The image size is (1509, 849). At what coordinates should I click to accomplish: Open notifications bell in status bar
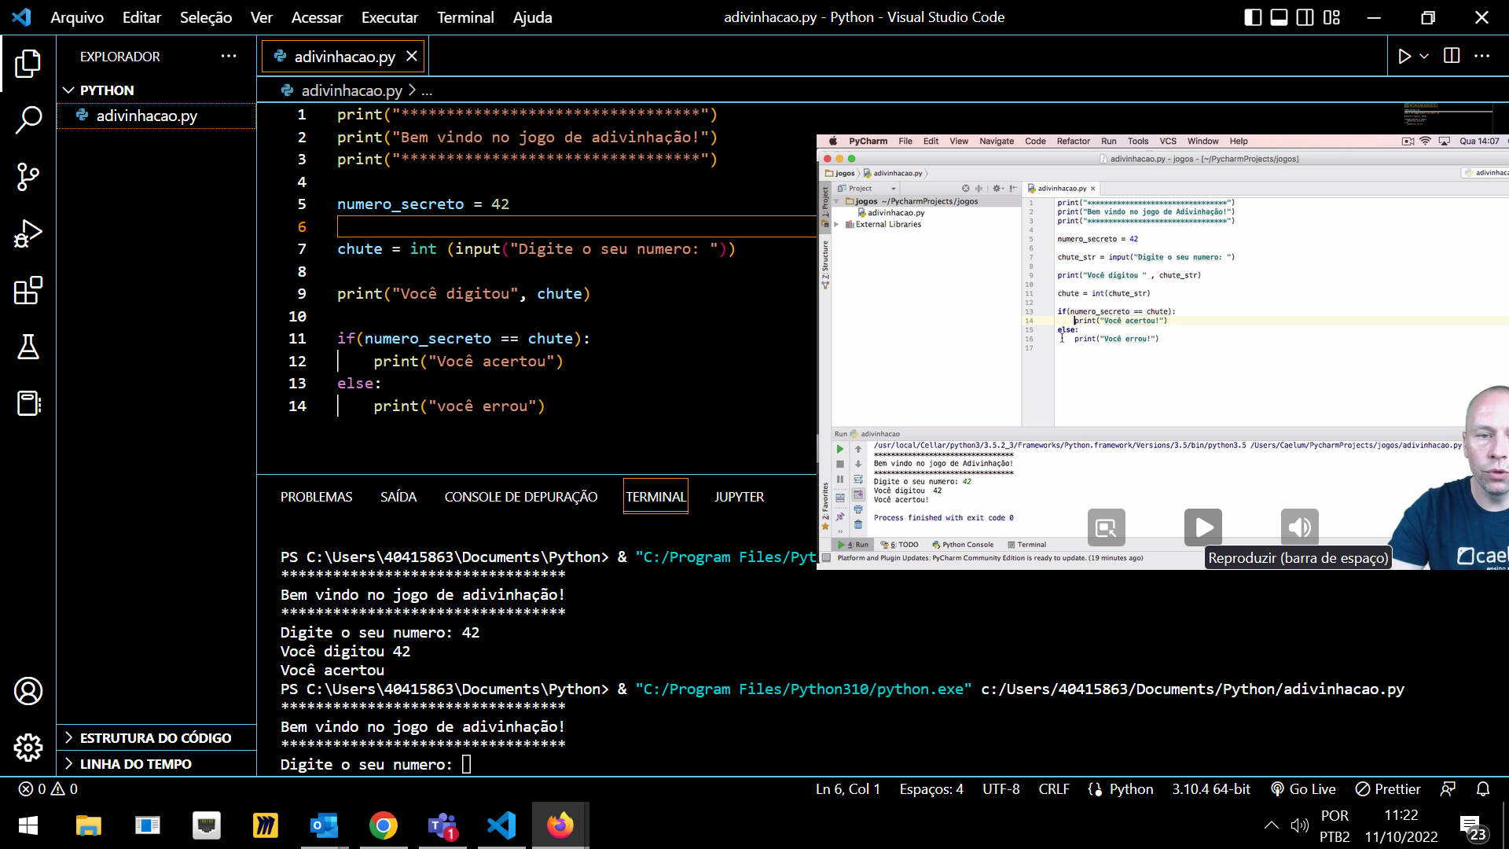pyautogui.click(x=1483, y=788)
